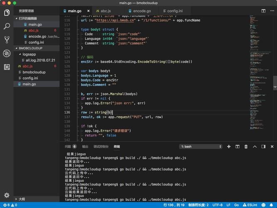Click the ESLint warning status item
Viewport: 277px width, 208px height.
(250, 205)
